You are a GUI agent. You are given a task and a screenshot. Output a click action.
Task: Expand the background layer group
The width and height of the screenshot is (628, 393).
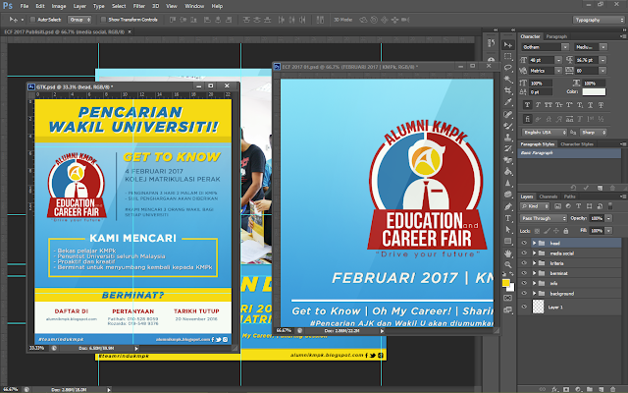point(534,293)
